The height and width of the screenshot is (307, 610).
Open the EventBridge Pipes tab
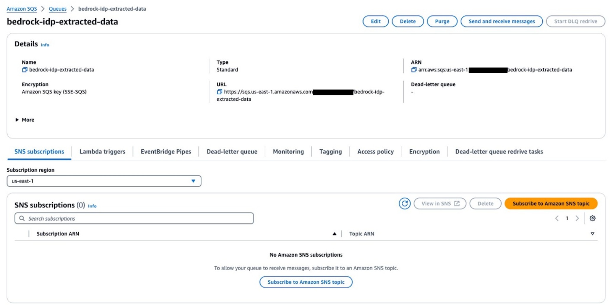tap(166, 151)
